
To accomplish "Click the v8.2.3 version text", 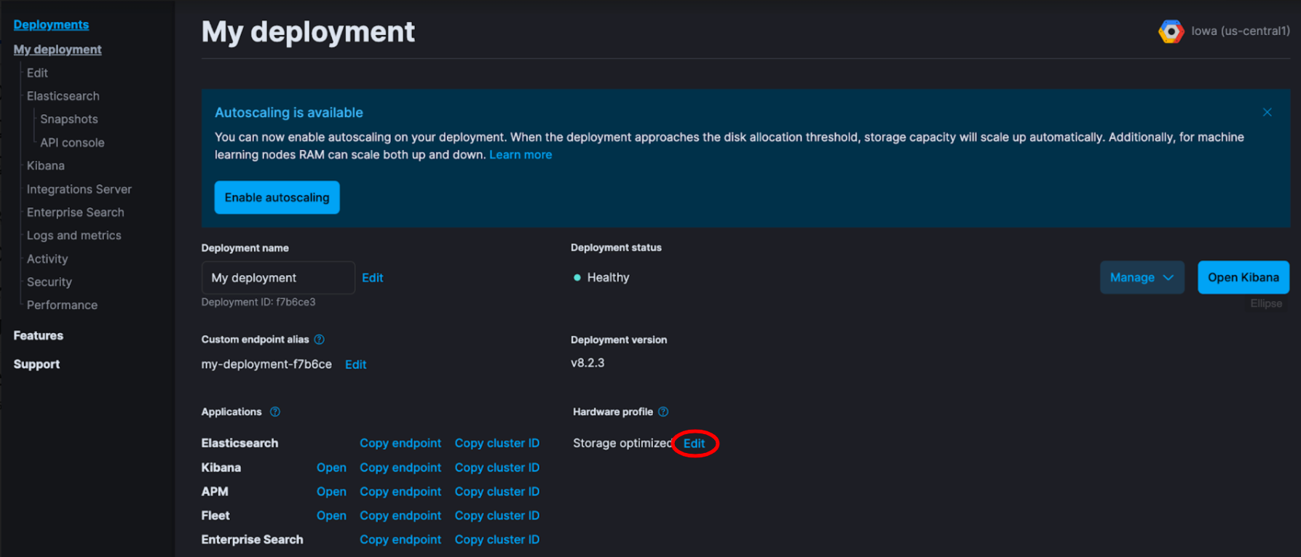I will click(588, 363).
